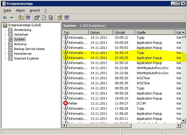Select the 01:50:10 Application Popup event
Viewport: 187px width, 135px height.
122,63
